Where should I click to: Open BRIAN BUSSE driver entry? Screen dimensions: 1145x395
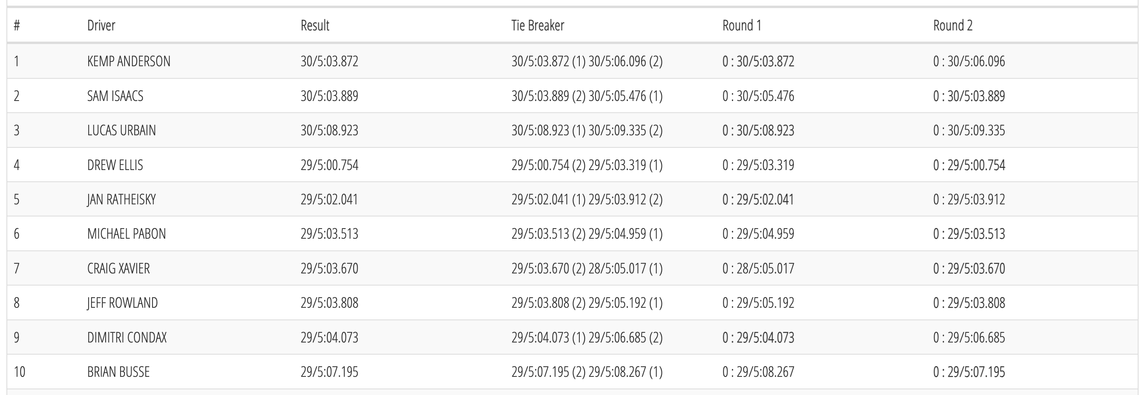(118, 372)
